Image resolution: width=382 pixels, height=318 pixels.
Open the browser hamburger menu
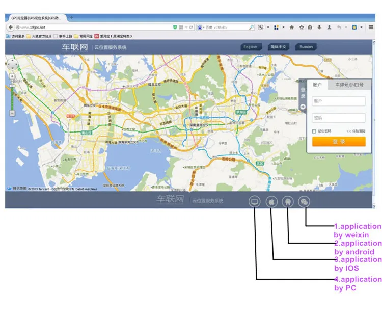pos(372,27)
